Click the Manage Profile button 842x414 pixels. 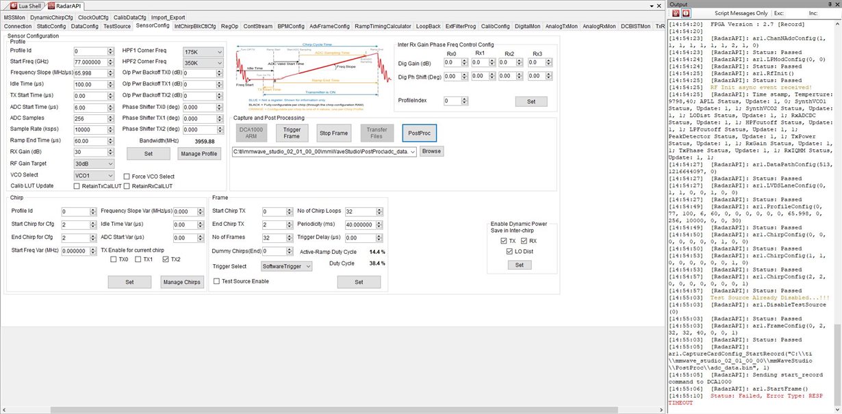click(199, 154)
